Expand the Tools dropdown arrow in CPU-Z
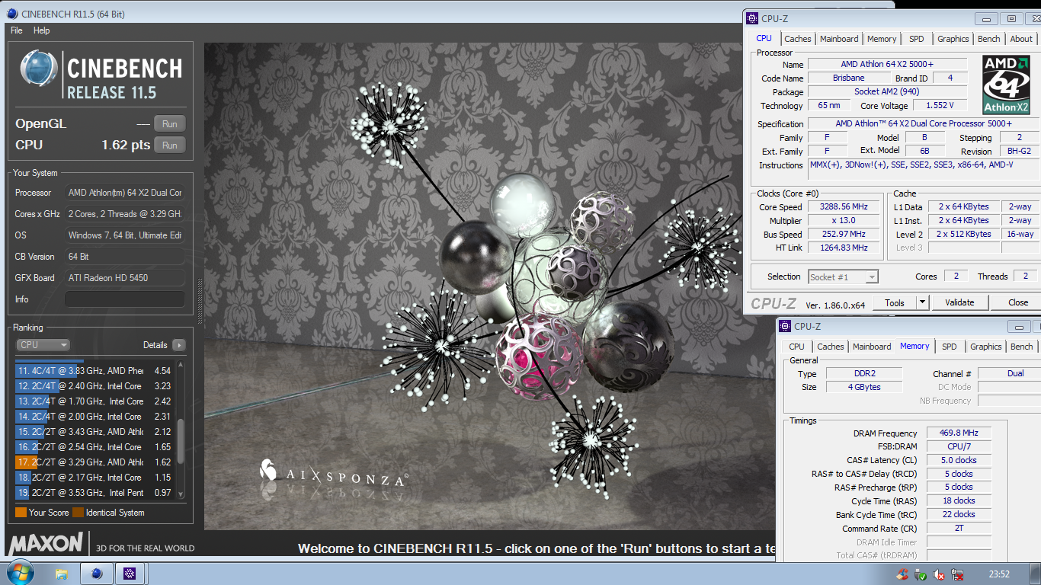The image size is (1041, 585). 922,302
